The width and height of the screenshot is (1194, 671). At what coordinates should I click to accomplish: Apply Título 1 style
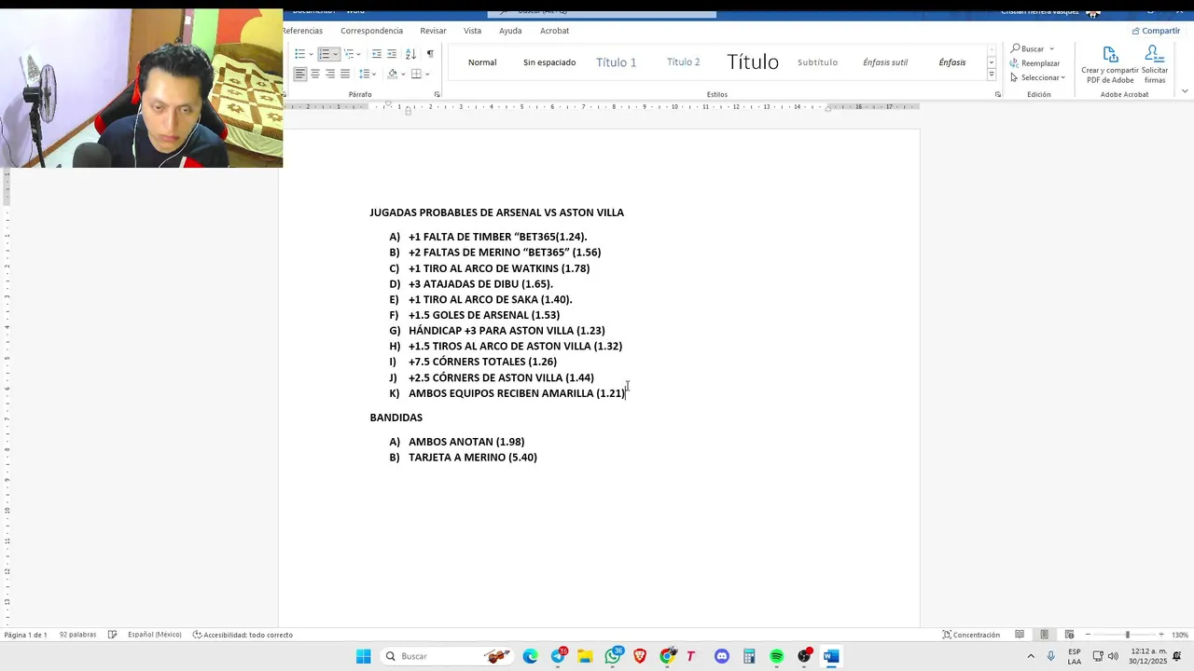click(617, 62)
